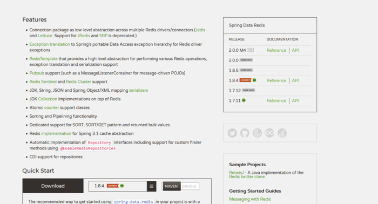
Task: Click the green GA dot beside 1.7.11 release
Action: 244,100
